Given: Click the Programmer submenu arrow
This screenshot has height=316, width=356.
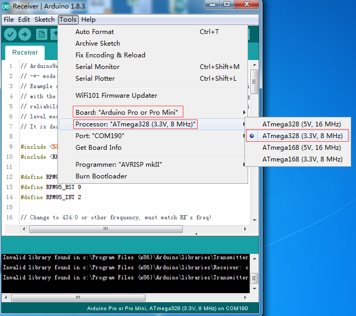Looking at the screenshot, I should 244,164.
